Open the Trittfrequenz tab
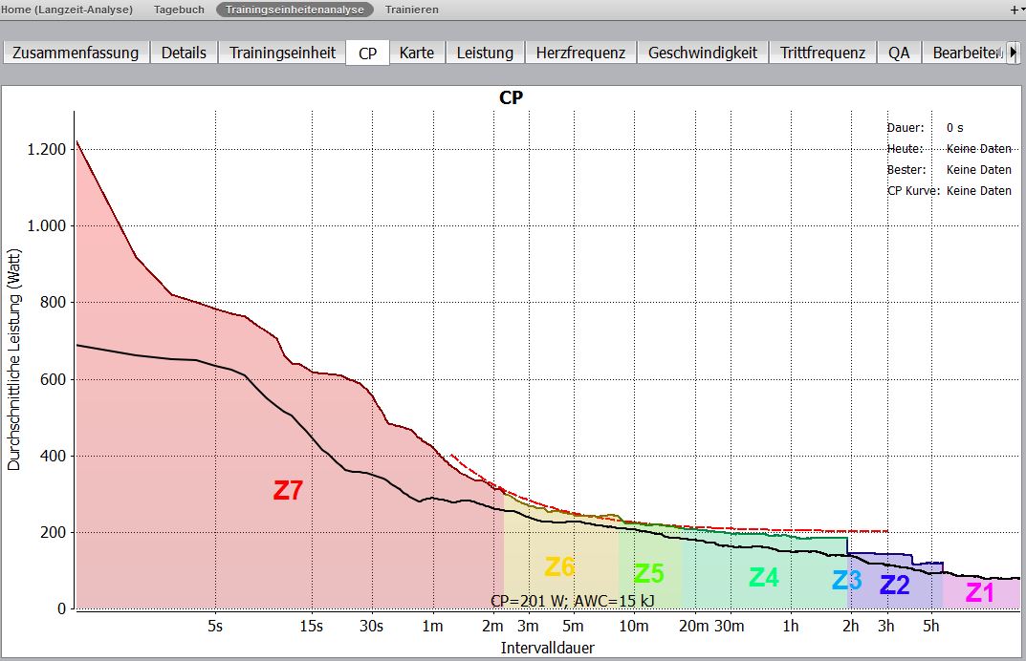This screenshot has width=1026, height=661. [x=822, y=53]
